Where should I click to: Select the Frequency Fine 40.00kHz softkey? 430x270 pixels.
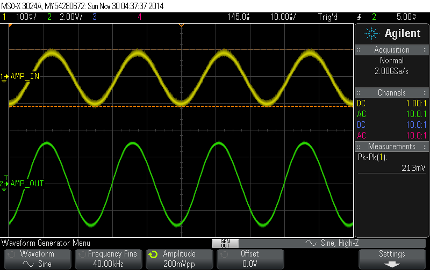109,259
